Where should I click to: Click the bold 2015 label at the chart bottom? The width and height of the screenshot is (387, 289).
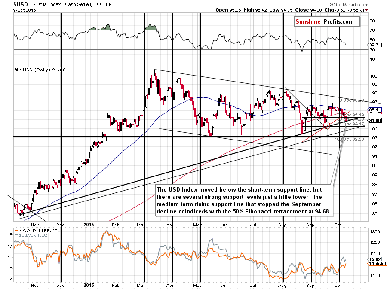(89, 285)
